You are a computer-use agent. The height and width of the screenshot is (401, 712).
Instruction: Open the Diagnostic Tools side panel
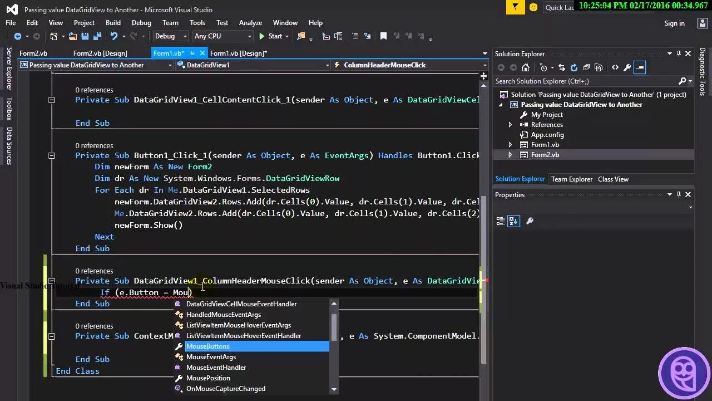tap(703, 71)
